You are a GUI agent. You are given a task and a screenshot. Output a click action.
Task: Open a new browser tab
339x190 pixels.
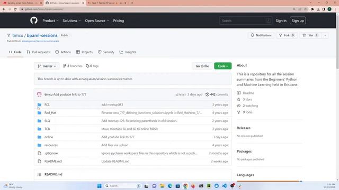132,3
